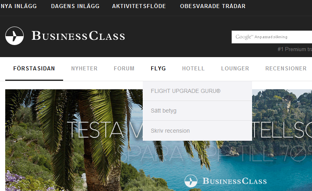Open the Forum tab
The image size is (312, 191).
(124, 69)
